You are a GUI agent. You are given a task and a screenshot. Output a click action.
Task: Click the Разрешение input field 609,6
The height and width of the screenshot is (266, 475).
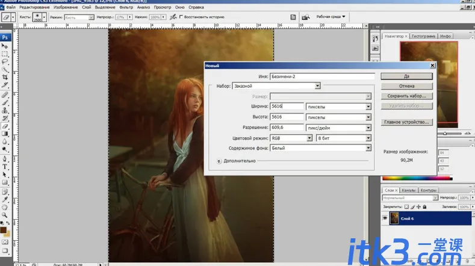[287, 128]
